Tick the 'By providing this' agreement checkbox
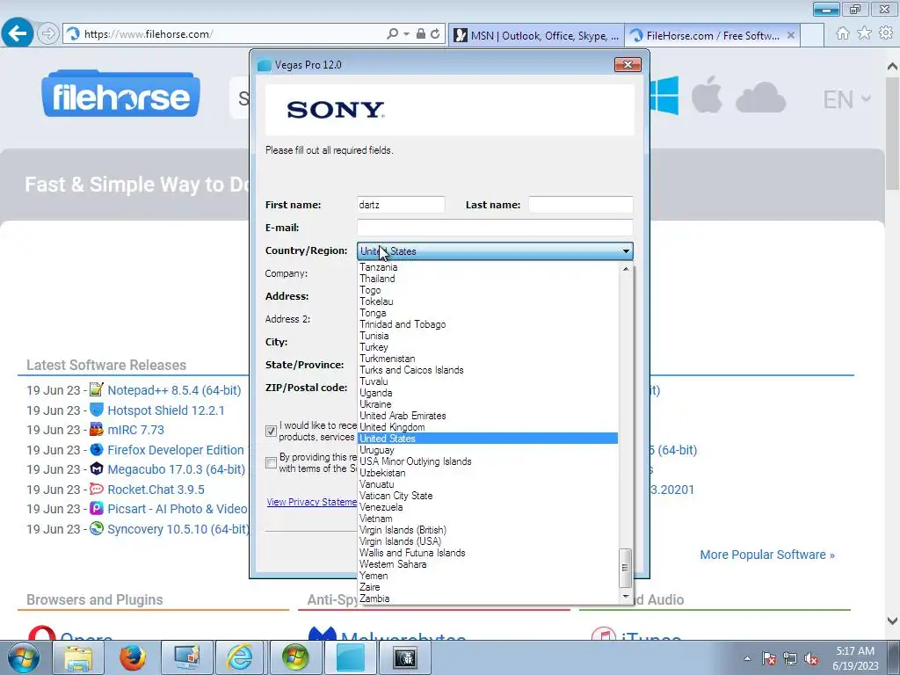The width and height of the screenshot is (900, 675). point(271,462)
